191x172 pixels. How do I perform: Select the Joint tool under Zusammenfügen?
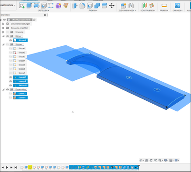pyautogui.click(x=131, y=6)
